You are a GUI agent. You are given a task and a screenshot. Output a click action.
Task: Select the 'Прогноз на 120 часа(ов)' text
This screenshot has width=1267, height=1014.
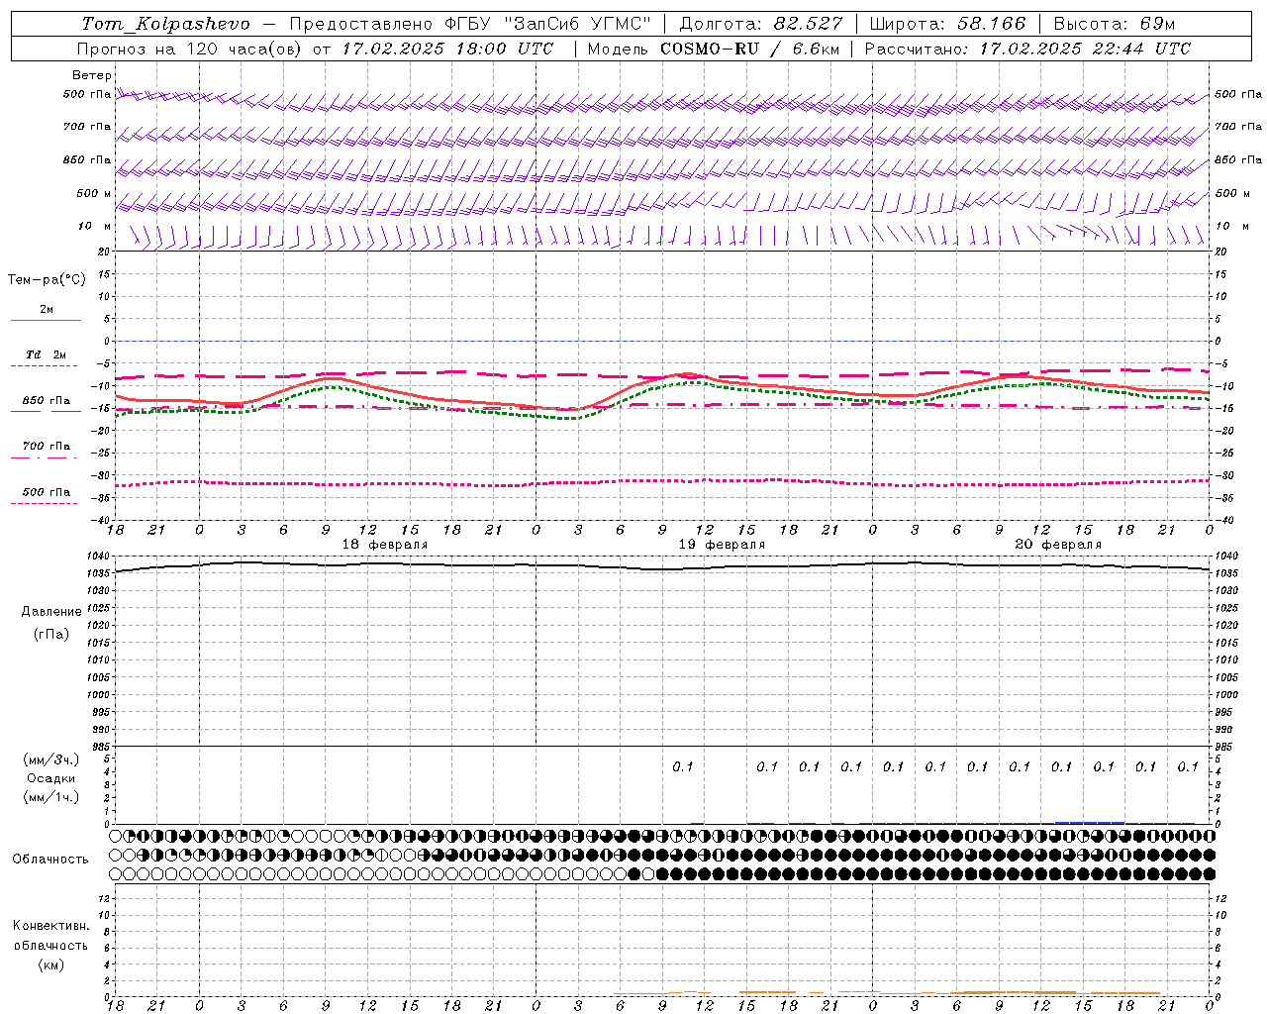[190, 49]
